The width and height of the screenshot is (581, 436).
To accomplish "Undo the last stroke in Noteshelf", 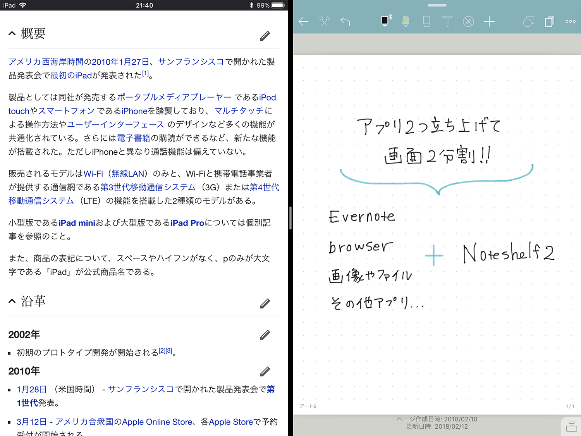I will pyautogui.click(x=345, y=21).
